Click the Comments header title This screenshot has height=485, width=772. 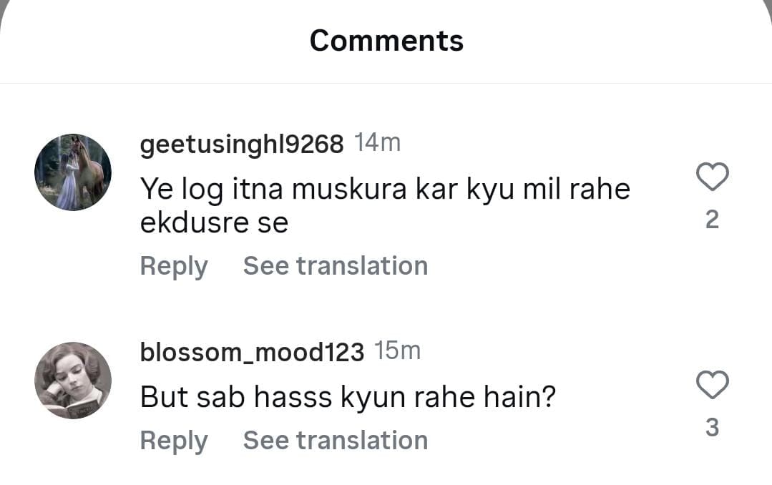[x=386, y=41]
